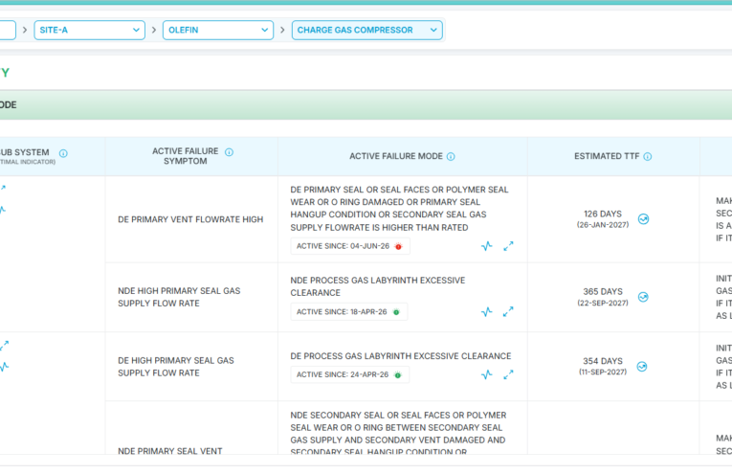Click ACTIVE FAILURE SYMPTOM column header
This screenshot has height=474, width=732.
(186, 156)
